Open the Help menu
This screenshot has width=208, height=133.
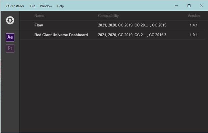(60, 6)
